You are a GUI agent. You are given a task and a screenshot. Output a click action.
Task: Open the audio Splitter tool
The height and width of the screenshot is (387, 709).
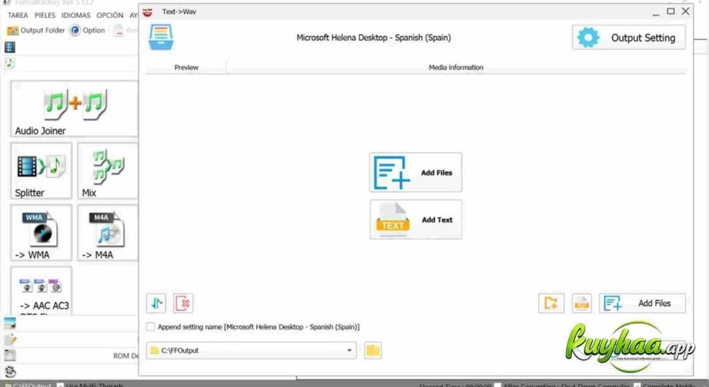pyautogui.click(x=41, y=171)
